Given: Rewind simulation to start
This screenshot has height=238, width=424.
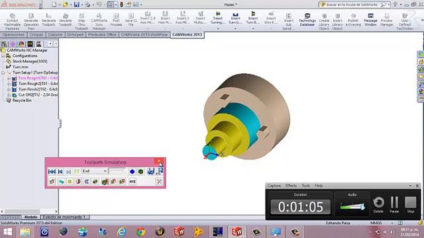Looking at the screenshot, I should [52, 171].
